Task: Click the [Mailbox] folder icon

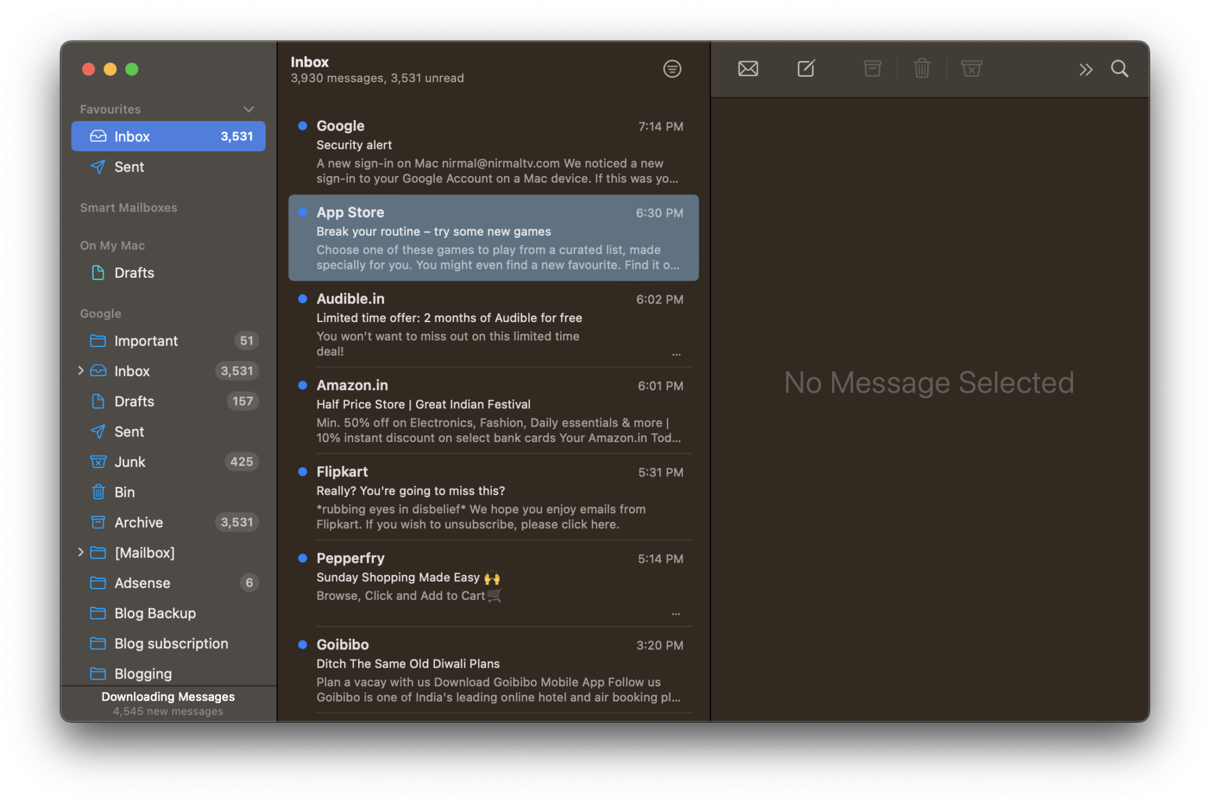Action: 98,552
